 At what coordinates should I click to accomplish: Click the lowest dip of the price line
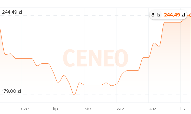74,95
